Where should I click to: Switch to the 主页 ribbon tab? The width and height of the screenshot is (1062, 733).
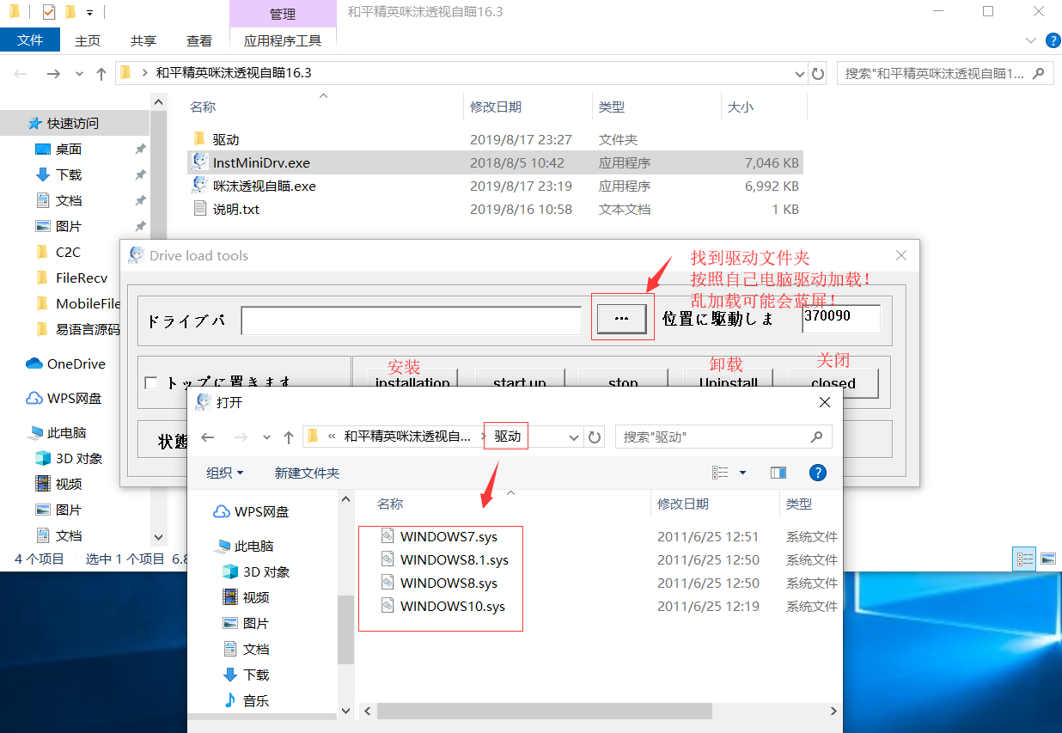pyautogui.click(x=88, y=40)
